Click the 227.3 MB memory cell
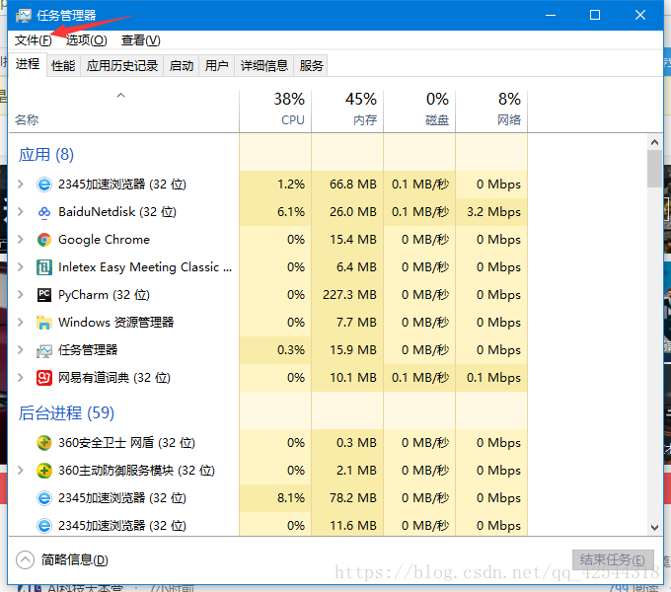Image resolution: width=671 pixels, height=592 pixels. (349, 295)
